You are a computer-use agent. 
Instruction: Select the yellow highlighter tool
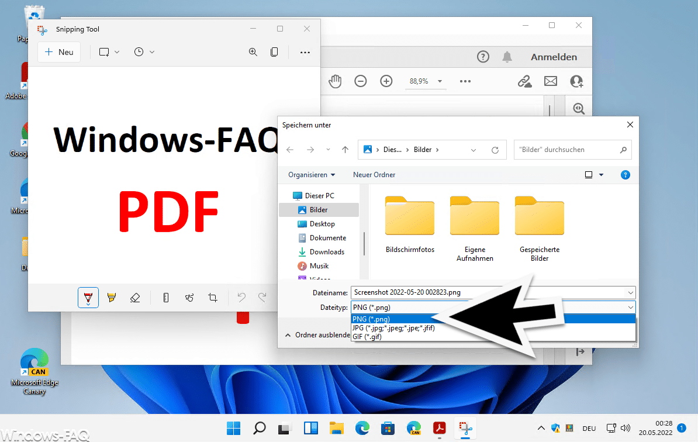(112, 298)
